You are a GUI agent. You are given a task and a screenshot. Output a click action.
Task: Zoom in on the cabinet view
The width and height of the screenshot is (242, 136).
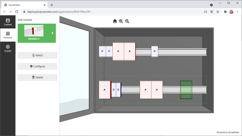(x=121, y=21)
